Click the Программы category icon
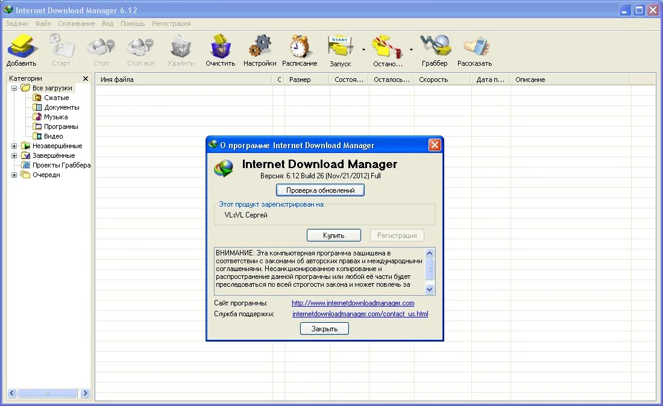 click(37, 126)
